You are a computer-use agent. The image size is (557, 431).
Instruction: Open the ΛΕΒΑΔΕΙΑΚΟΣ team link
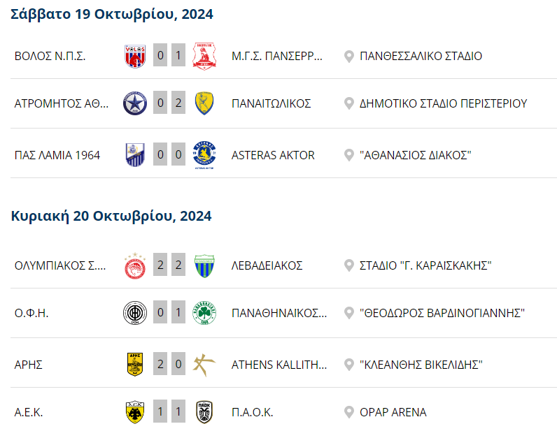[267, 265]
